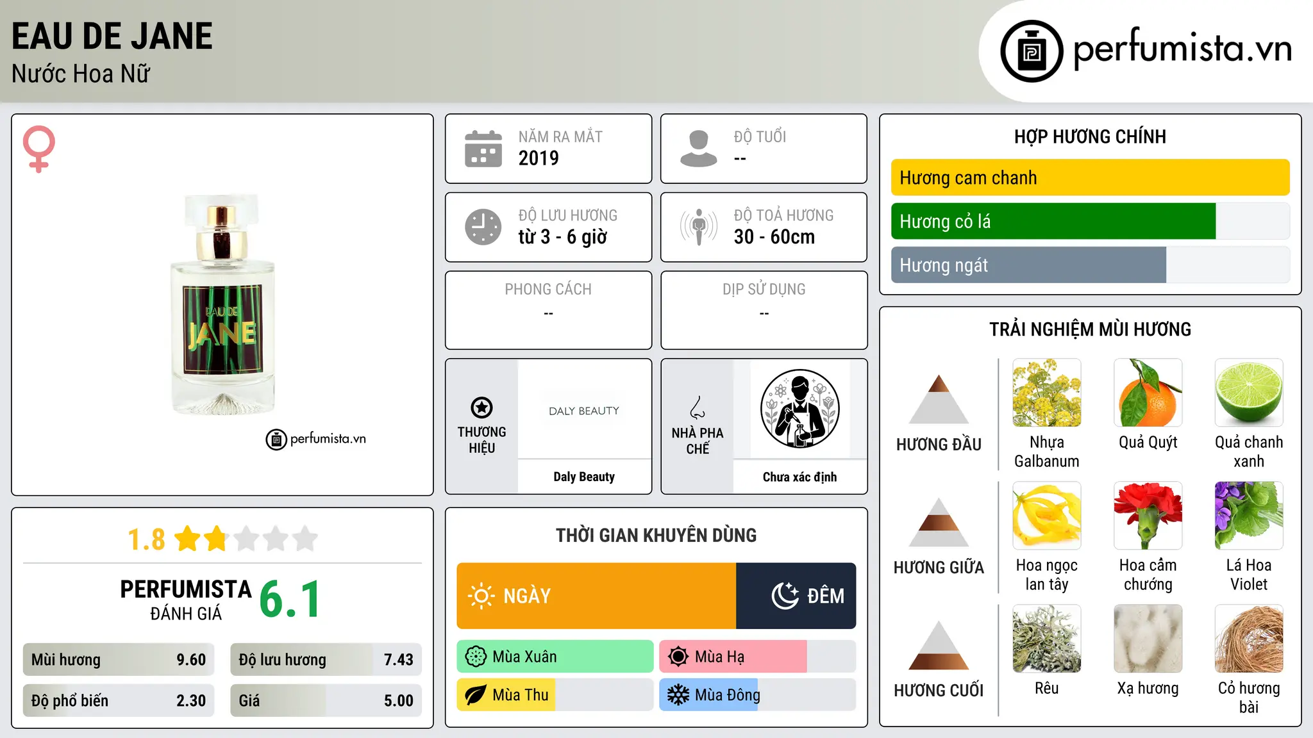Click the 1.8 star rating number
This screenshot has width=1313, height=738.
click(x=146, y=539)
